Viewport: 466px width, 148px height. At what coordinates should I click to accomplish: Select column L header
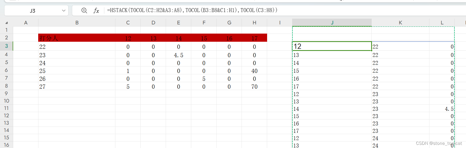(442, 23)
